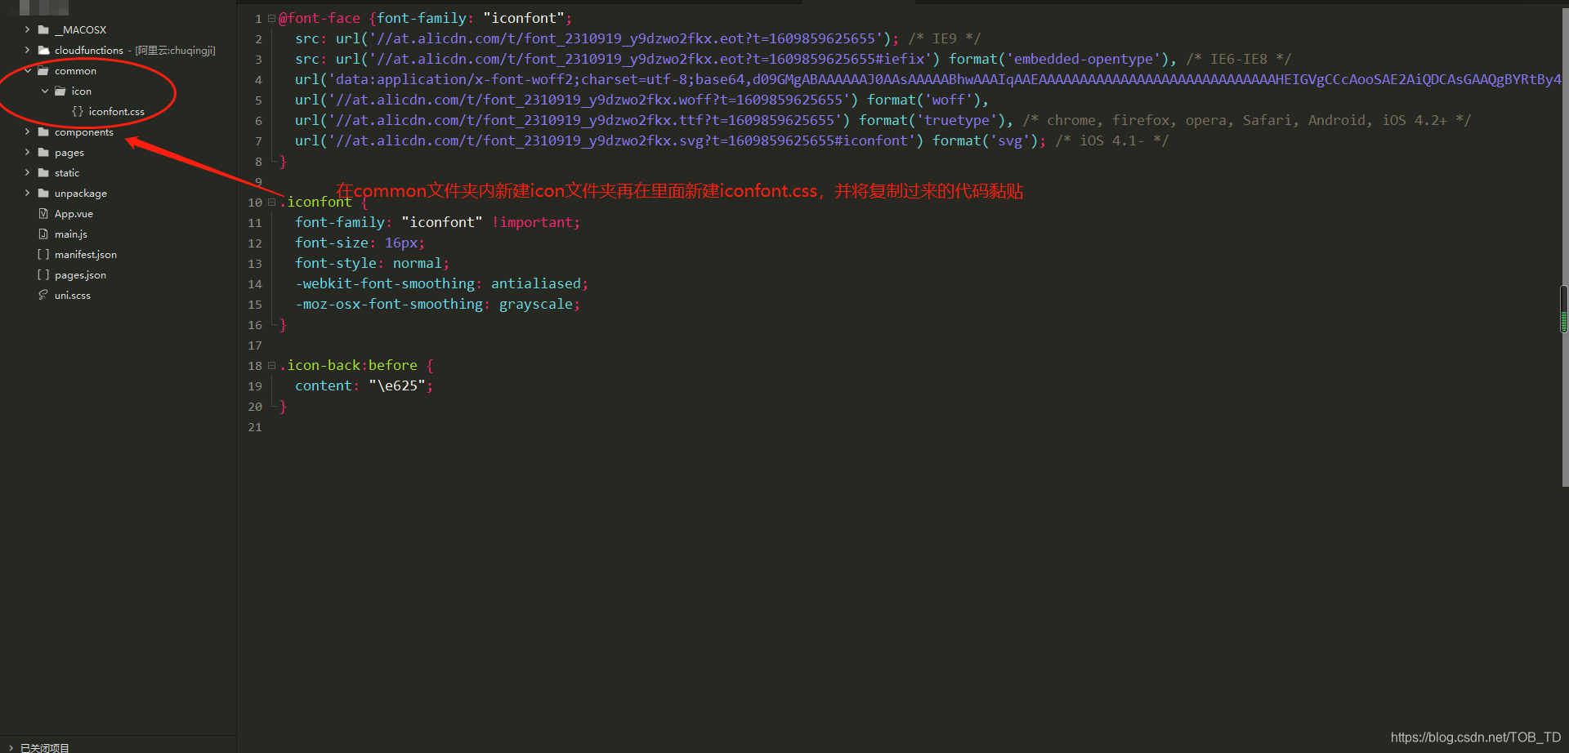The width and height of the screenshot is (1569, 753).
Task: Open pages.json from the project tree
Action: coord(80,275)
